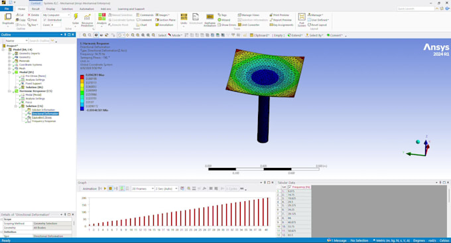Click the Cut icon in the Outline group
Screen dimensions: 451x243
(20, 15)
